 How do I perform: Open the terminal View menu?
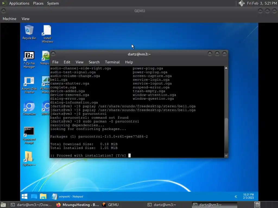point(80,62)
